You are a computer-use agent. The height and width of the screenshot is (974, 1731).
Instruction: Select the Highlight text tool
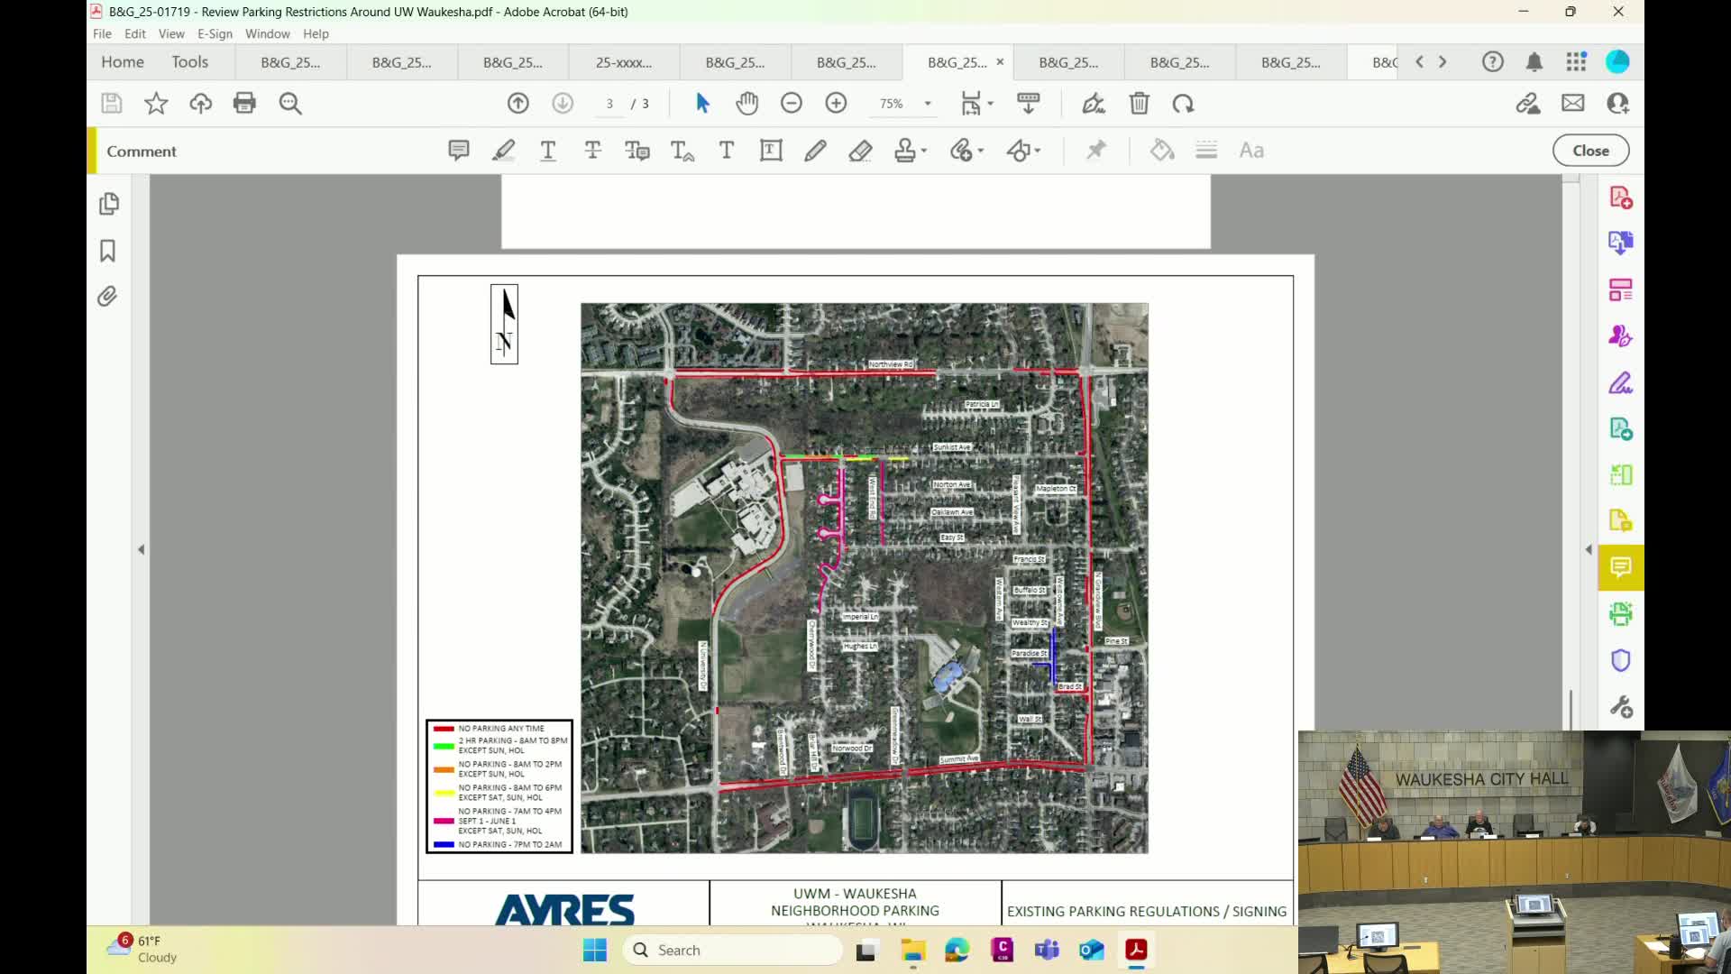(x=503, y=151)
